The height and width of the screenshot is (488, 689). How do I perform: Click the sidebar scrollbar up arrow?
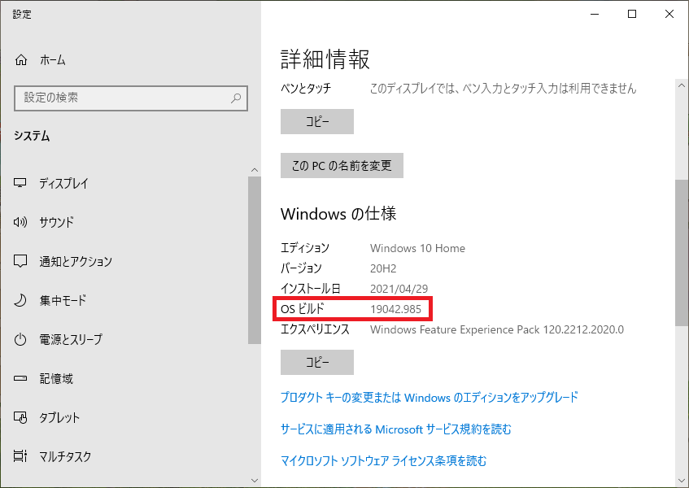coord(255,170)
